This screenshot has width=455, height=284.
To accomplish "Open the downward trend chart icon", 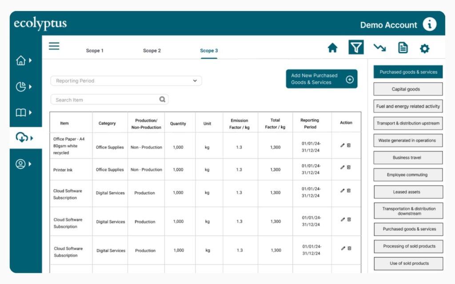I will coord(379,48).
